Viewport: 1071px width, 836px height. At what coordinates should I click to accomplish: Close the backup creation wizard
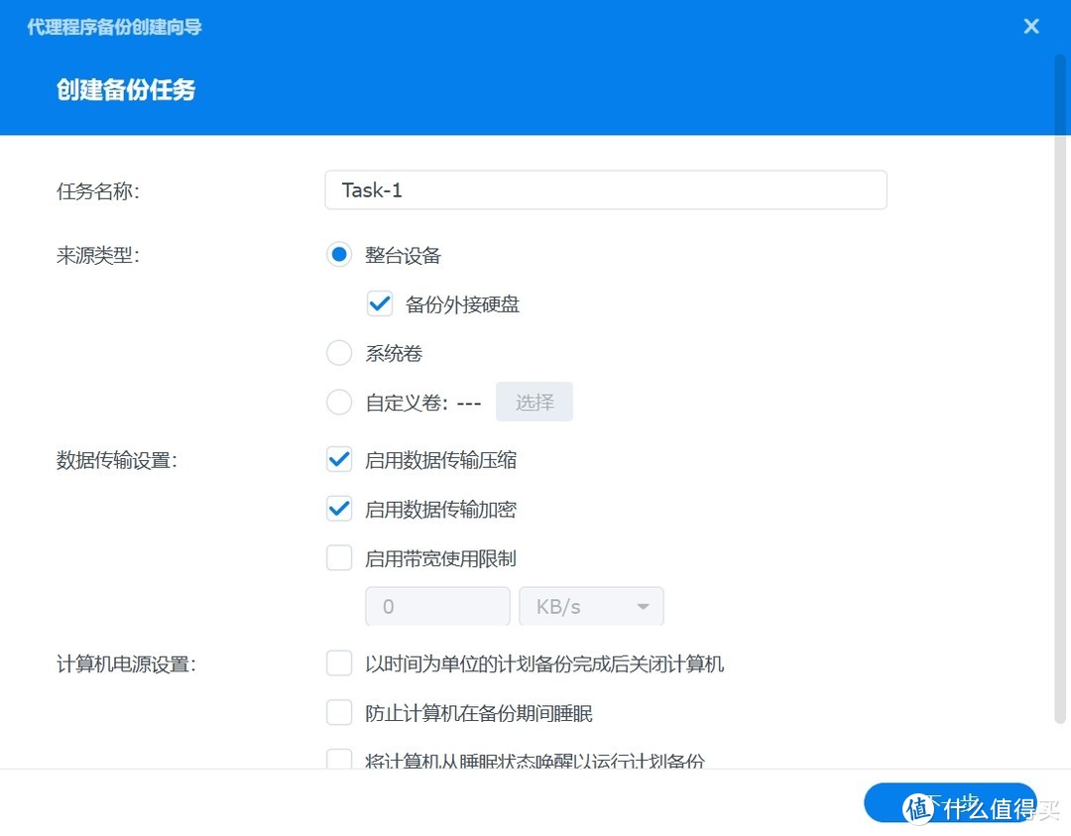point(1030,26)
